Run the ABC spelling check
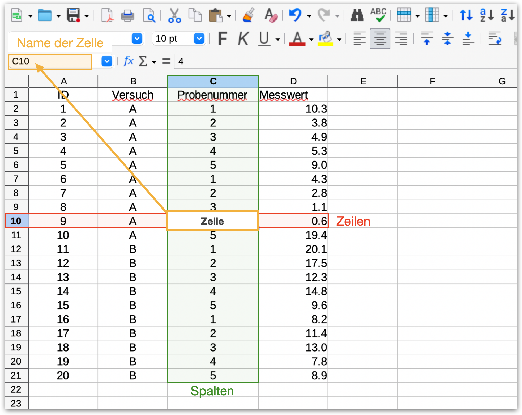Screen dimensions: 522x415 coord(378,15)
